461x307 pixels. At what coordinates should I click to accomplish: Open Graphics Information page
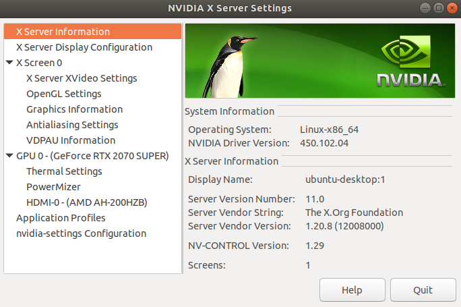coord(74,109)
